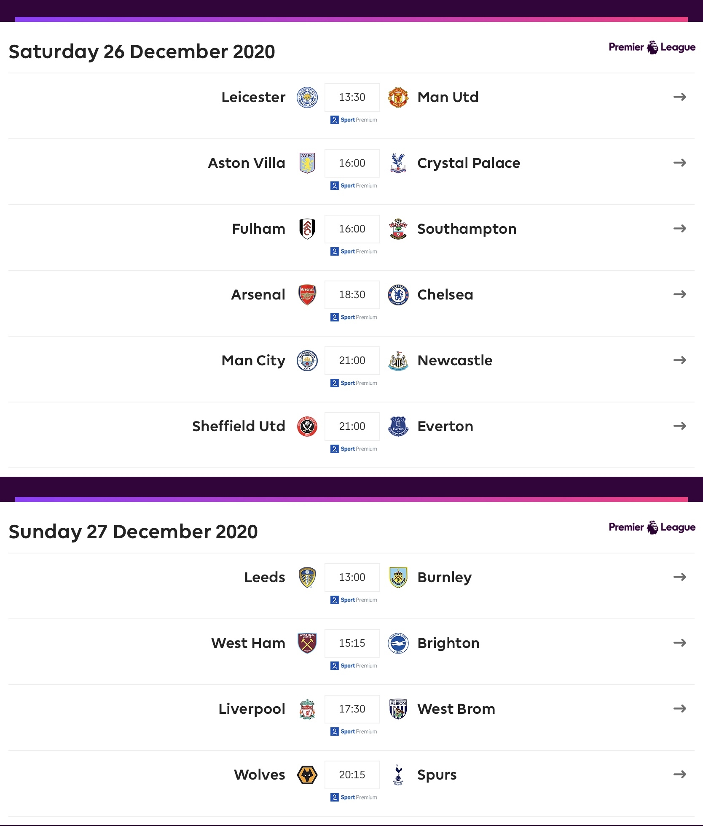This screenshot has height=826, width=703.
Task: Click Sport Premium label under Fulham match
Action: pos(354,251)
